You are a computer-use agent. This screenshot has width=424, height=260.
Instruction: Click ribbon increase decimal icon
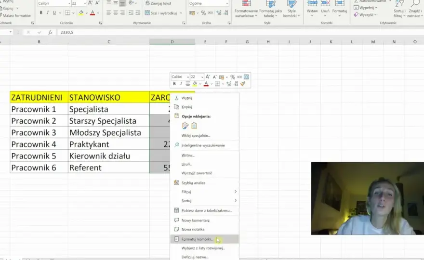click(219, 13)
